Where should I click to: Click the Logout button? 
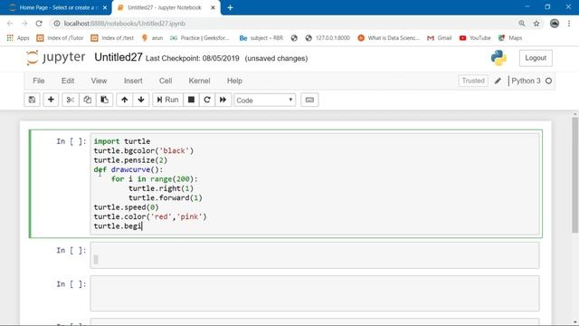536,58
